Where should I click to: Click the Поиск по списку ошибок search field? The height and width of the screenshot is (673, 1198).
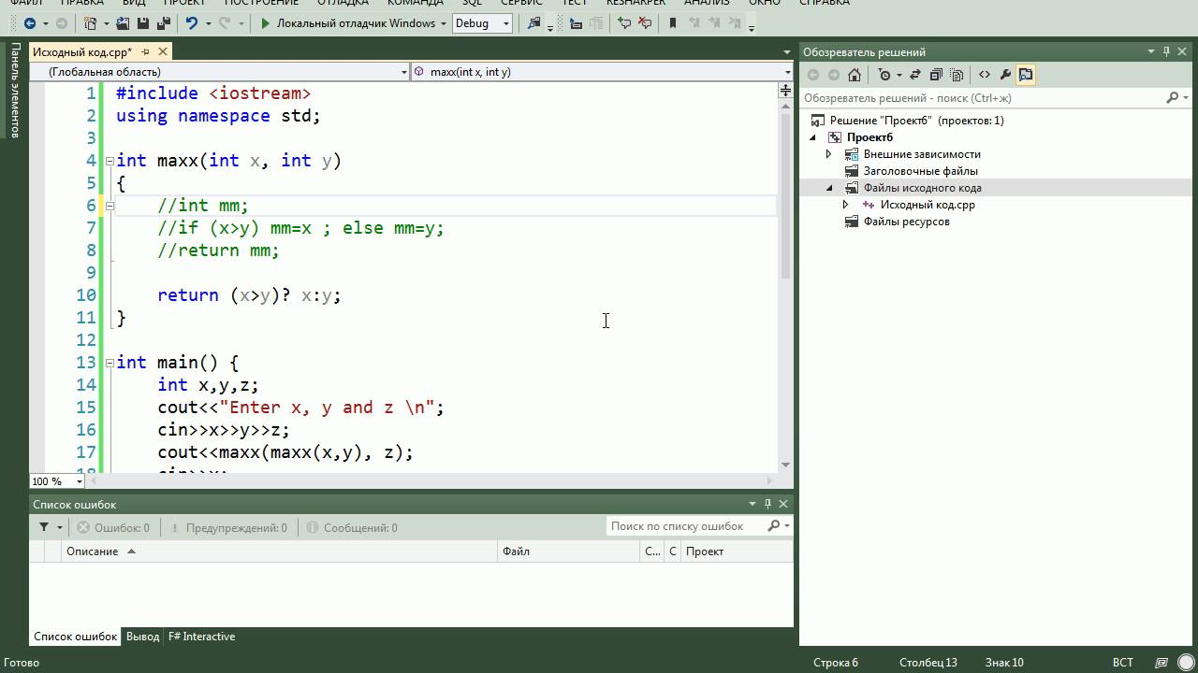pyautogui.click(x=687, y=526)
